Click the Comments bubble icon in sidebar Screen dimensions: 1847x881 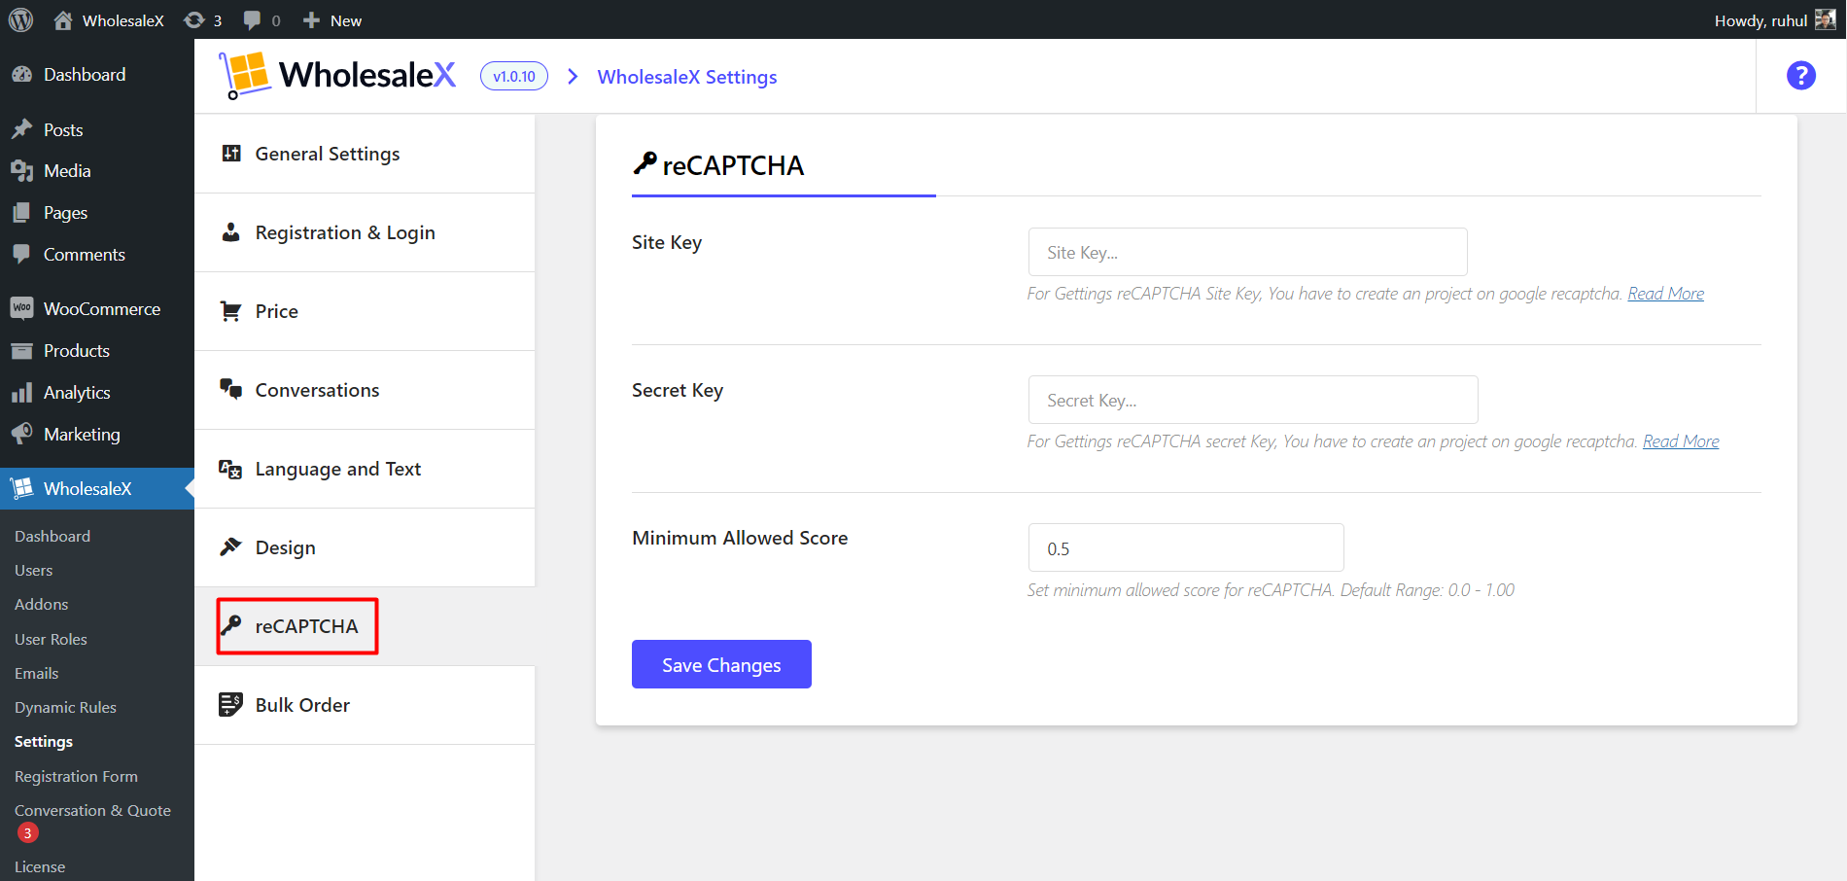21,255
